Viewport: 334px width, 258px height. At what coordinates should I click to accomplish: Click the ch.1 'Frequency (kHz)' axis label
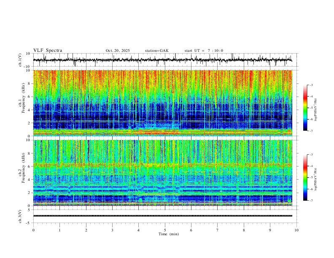(x=23, y=98)
